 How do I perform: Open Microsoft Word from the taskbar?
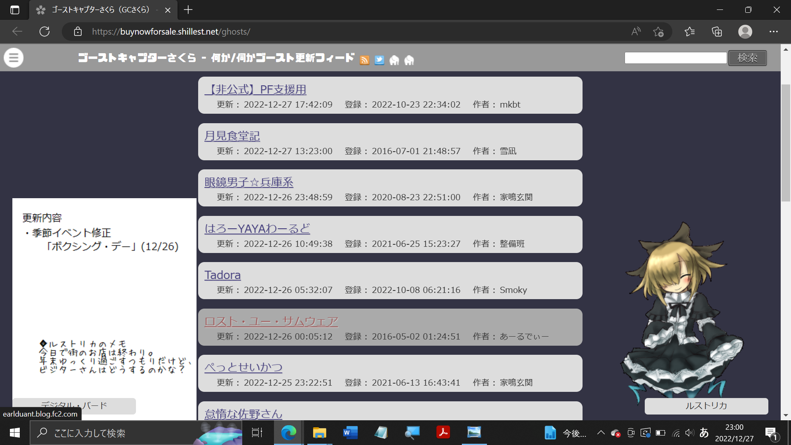point(350,433)
